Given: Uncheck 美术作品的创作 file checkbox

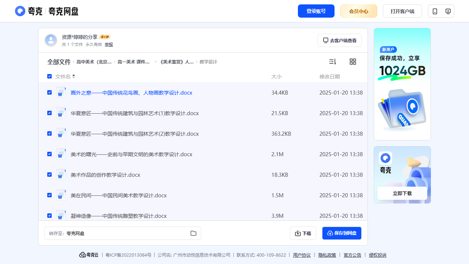Looking at the screenshot, I should (49, 175).
